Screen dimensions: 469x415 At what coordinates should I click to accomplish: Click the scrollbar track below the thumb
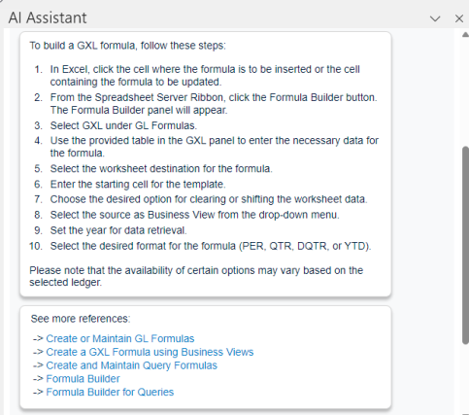tap(465, 379)
